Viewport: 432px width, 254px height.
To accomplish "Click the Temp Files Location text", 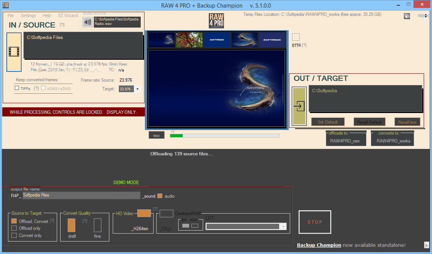I will click(x=312, y=14).
